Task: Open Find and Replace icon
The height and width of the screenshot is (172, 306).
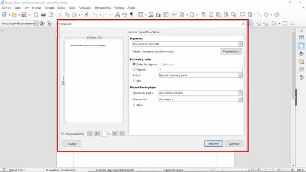Action: pyautogui.click(x=117, y=15)
